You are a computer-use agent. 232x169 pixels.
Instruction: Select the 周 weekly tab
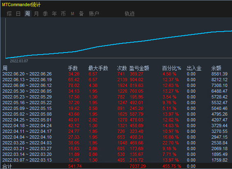pos(27,14)
